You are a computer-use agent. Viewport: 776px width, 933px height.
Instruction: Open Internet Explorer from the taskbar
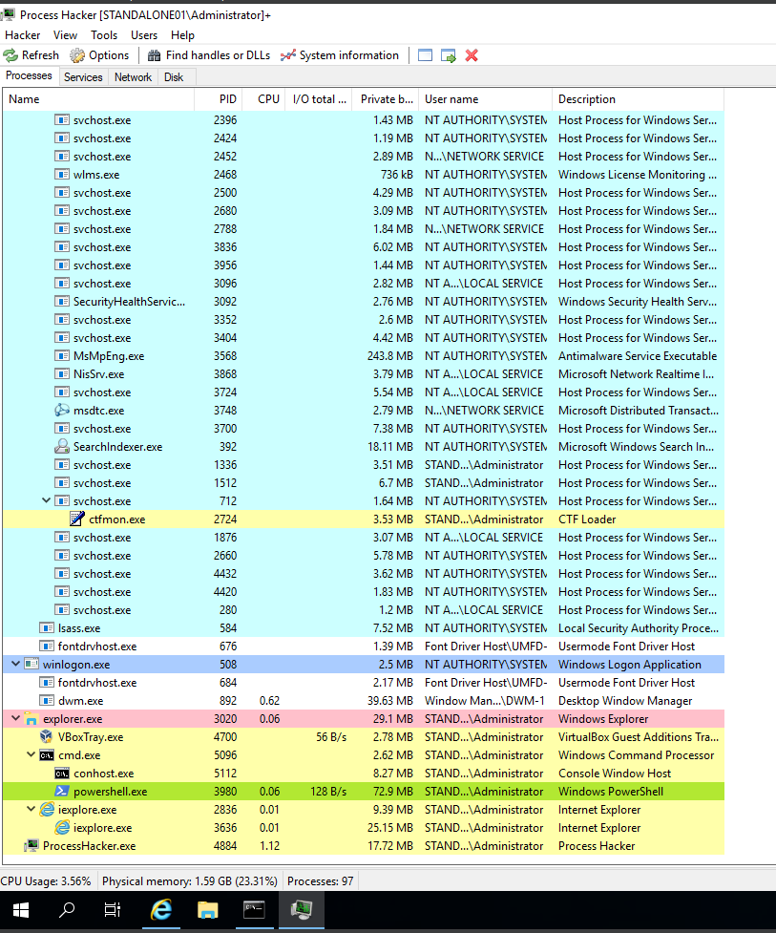[x=161, y=909]
